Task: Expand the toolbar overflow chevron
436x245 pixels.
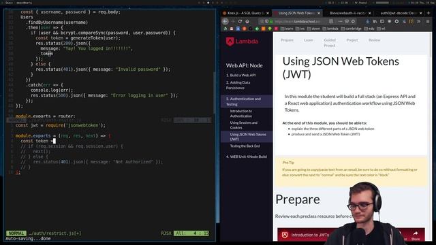Action: 418,21
